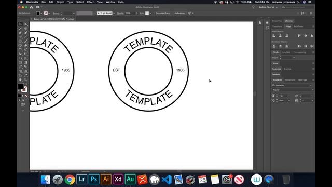Select the Paintbrush tool
Image resolution: width=332 pixels, height=187 pixels.
(25, 41)
